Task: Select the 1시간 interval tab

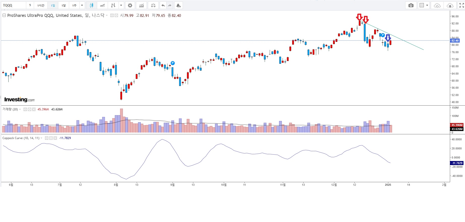Action: [41, 5]
